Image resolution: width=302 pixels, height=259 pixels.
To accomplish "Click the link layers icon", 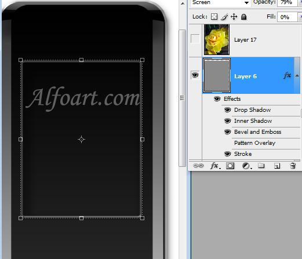I will pos(198,166).
